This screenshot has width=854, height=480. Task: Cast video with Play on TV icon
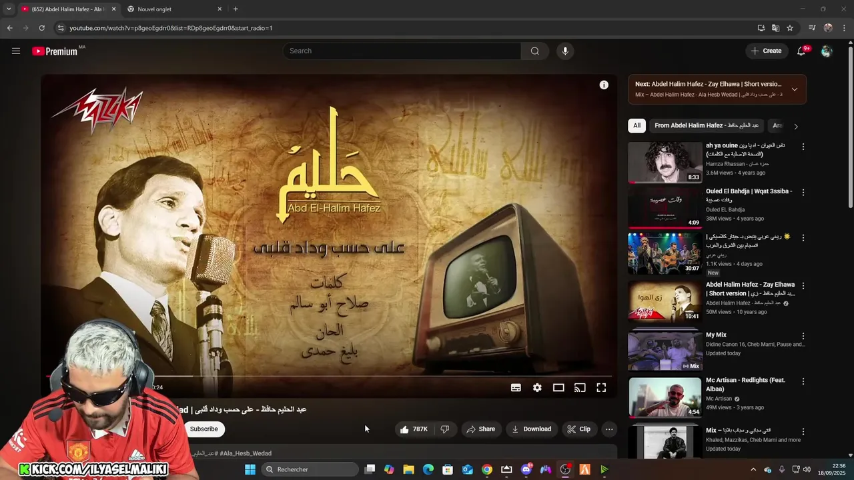tap(580, 387)
